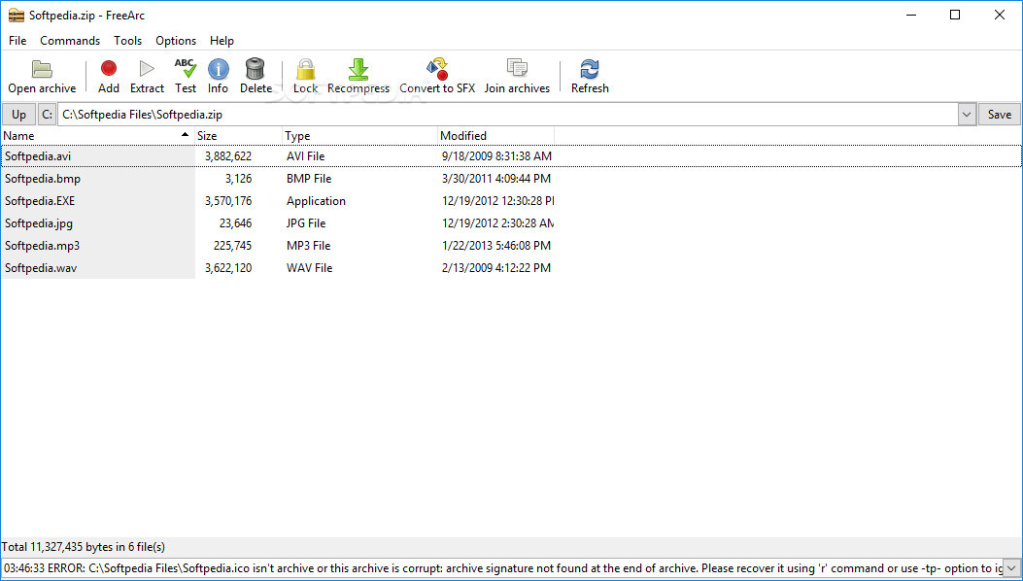Lock the archive with padlock icon
This screenshot has width=1023, height=581.
305,69
